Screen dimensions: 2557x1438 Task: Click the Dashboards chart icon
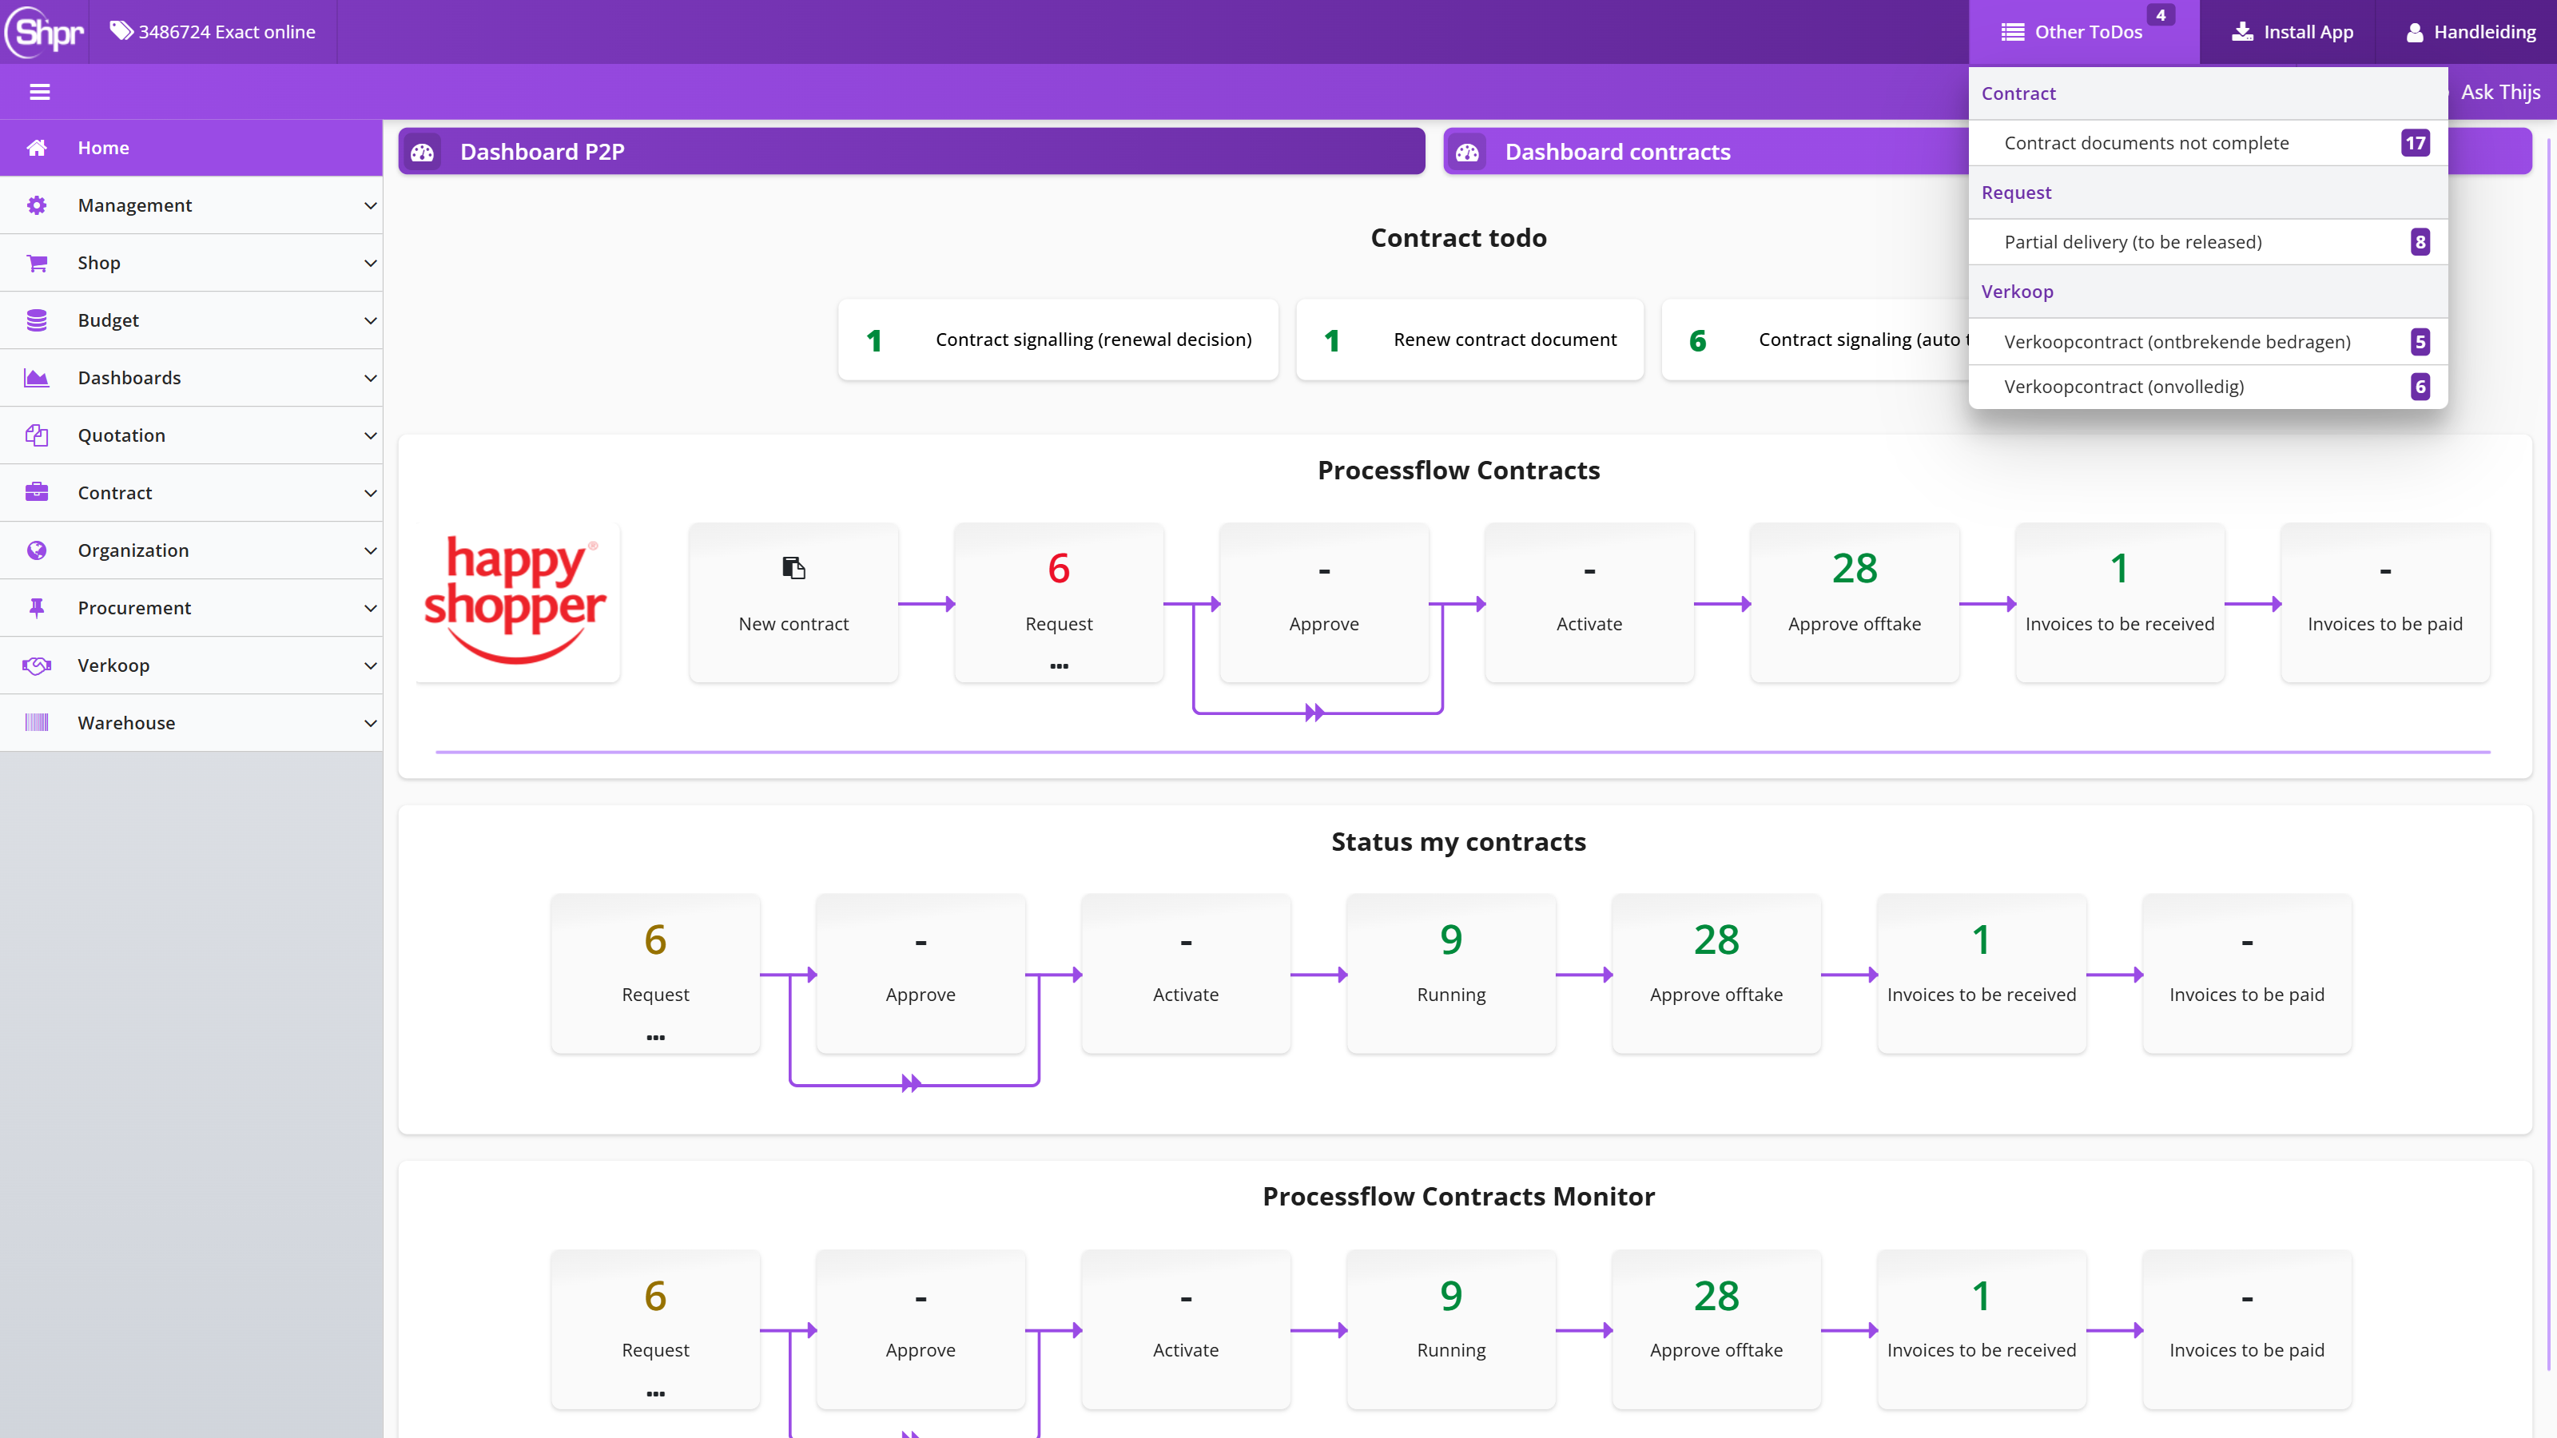pos(37,378)
